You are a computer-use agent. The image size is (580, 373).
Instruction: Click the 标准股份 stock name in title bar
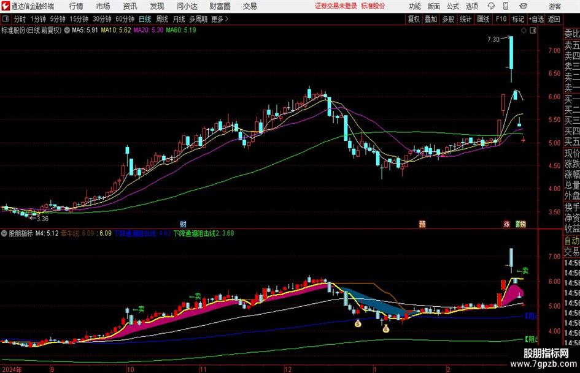373,6
